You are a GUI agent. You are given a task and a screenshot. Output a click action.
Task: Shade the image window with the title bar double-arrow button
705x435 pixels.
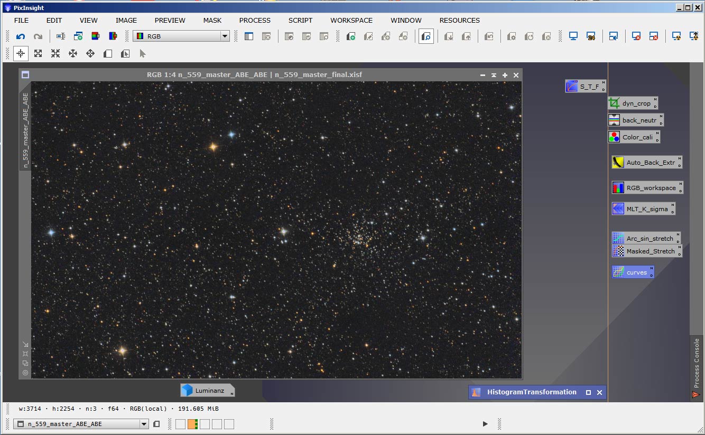pos(494,75)
